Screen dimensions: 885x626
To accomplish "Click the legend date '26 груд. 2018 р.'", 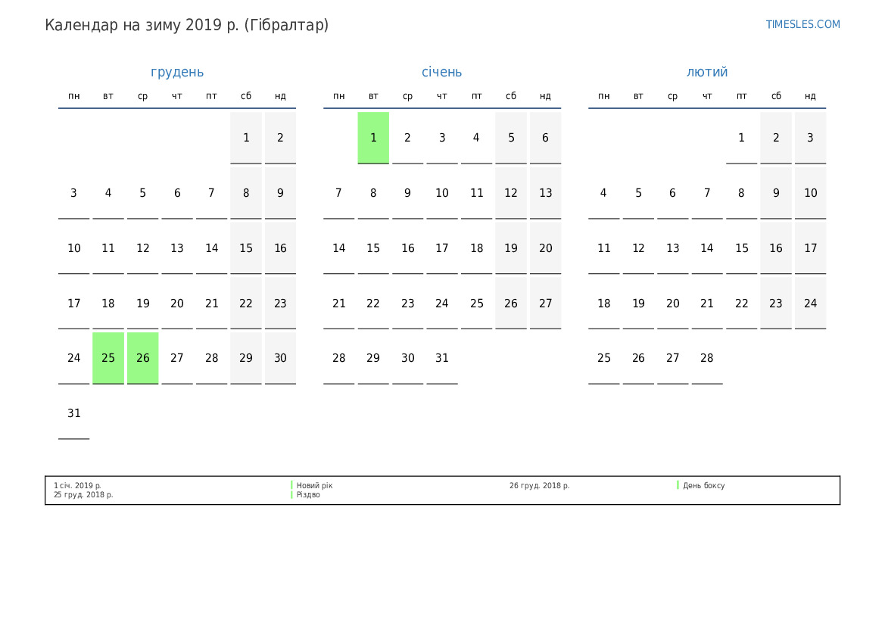I will tap(540, 485).
